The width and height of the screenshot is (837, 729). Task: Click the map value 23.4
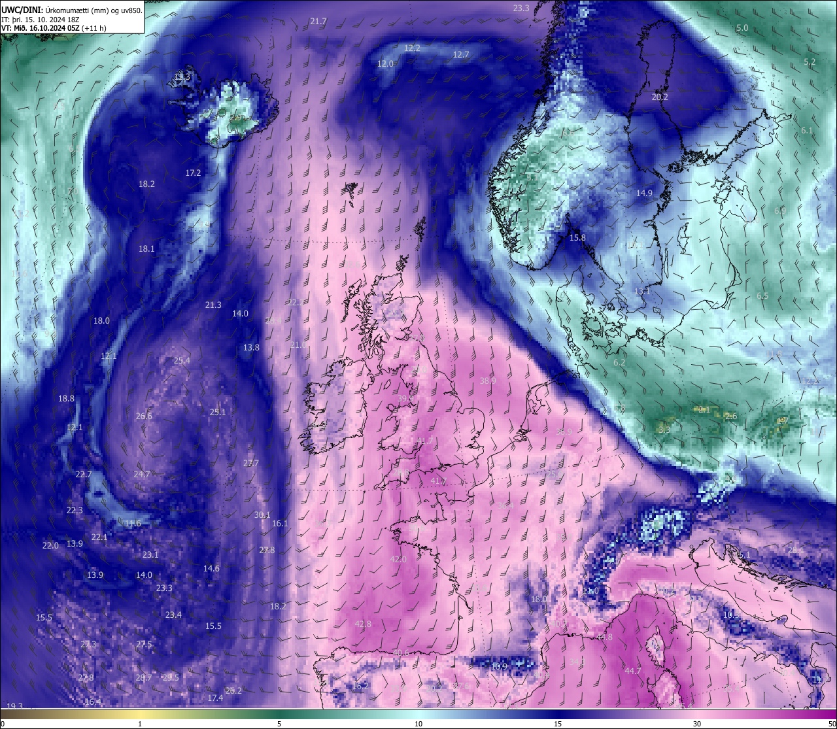click(173, 615)
